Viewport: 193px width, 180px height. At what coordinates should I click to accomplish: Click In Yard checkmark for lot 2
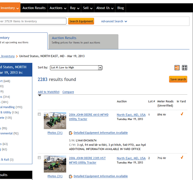coord(182,157)
